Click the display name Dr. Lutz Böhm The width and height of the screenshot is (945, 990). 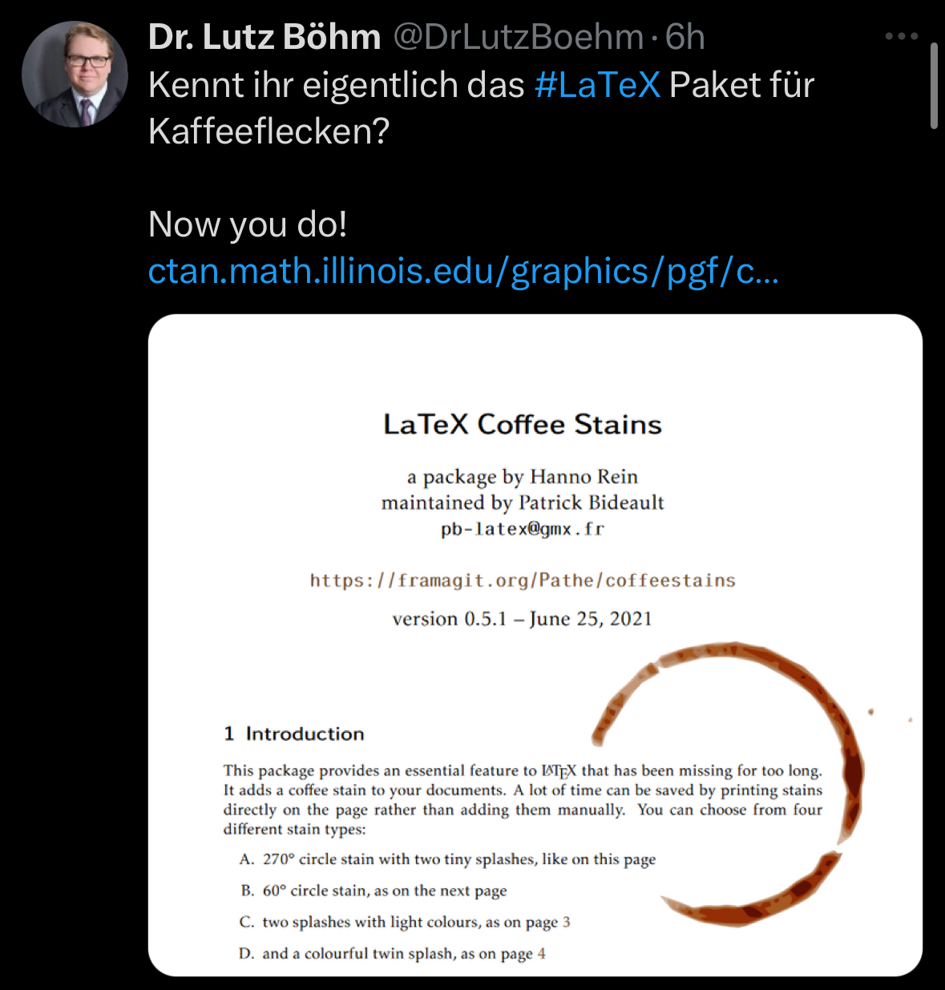(x=265, y=38)
